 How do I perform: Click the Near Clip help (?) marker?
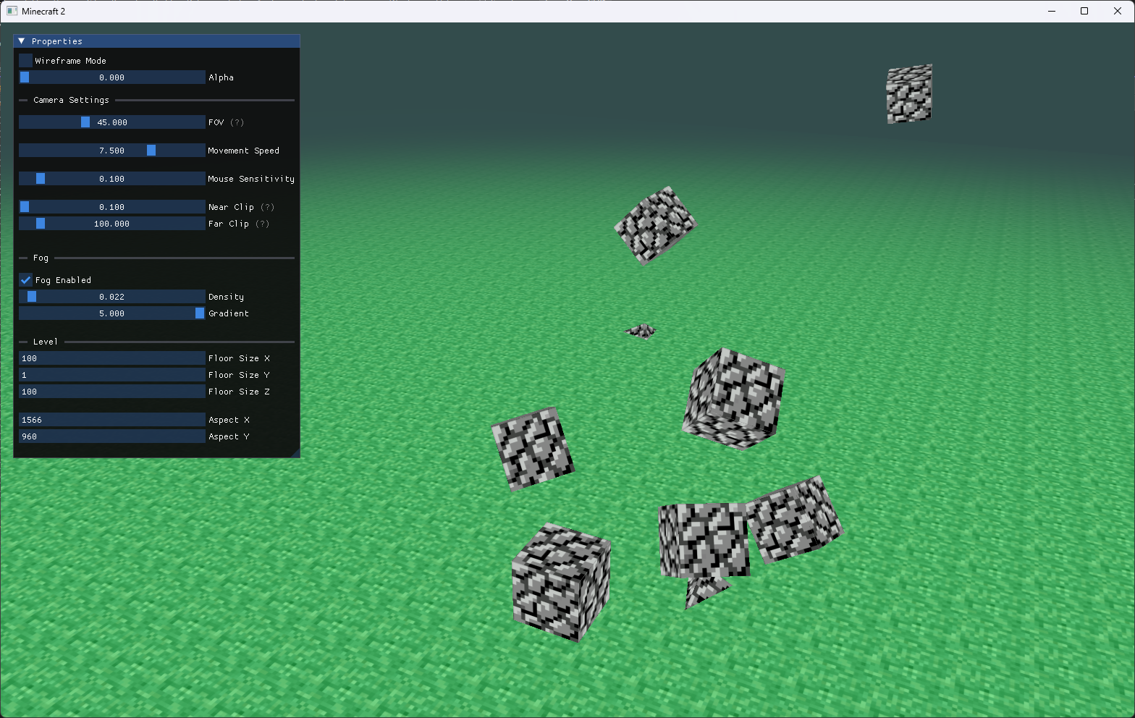tap(268, 207)
